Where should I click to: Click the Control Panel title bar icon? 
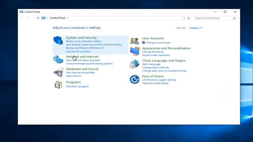[x=21, y=12]
